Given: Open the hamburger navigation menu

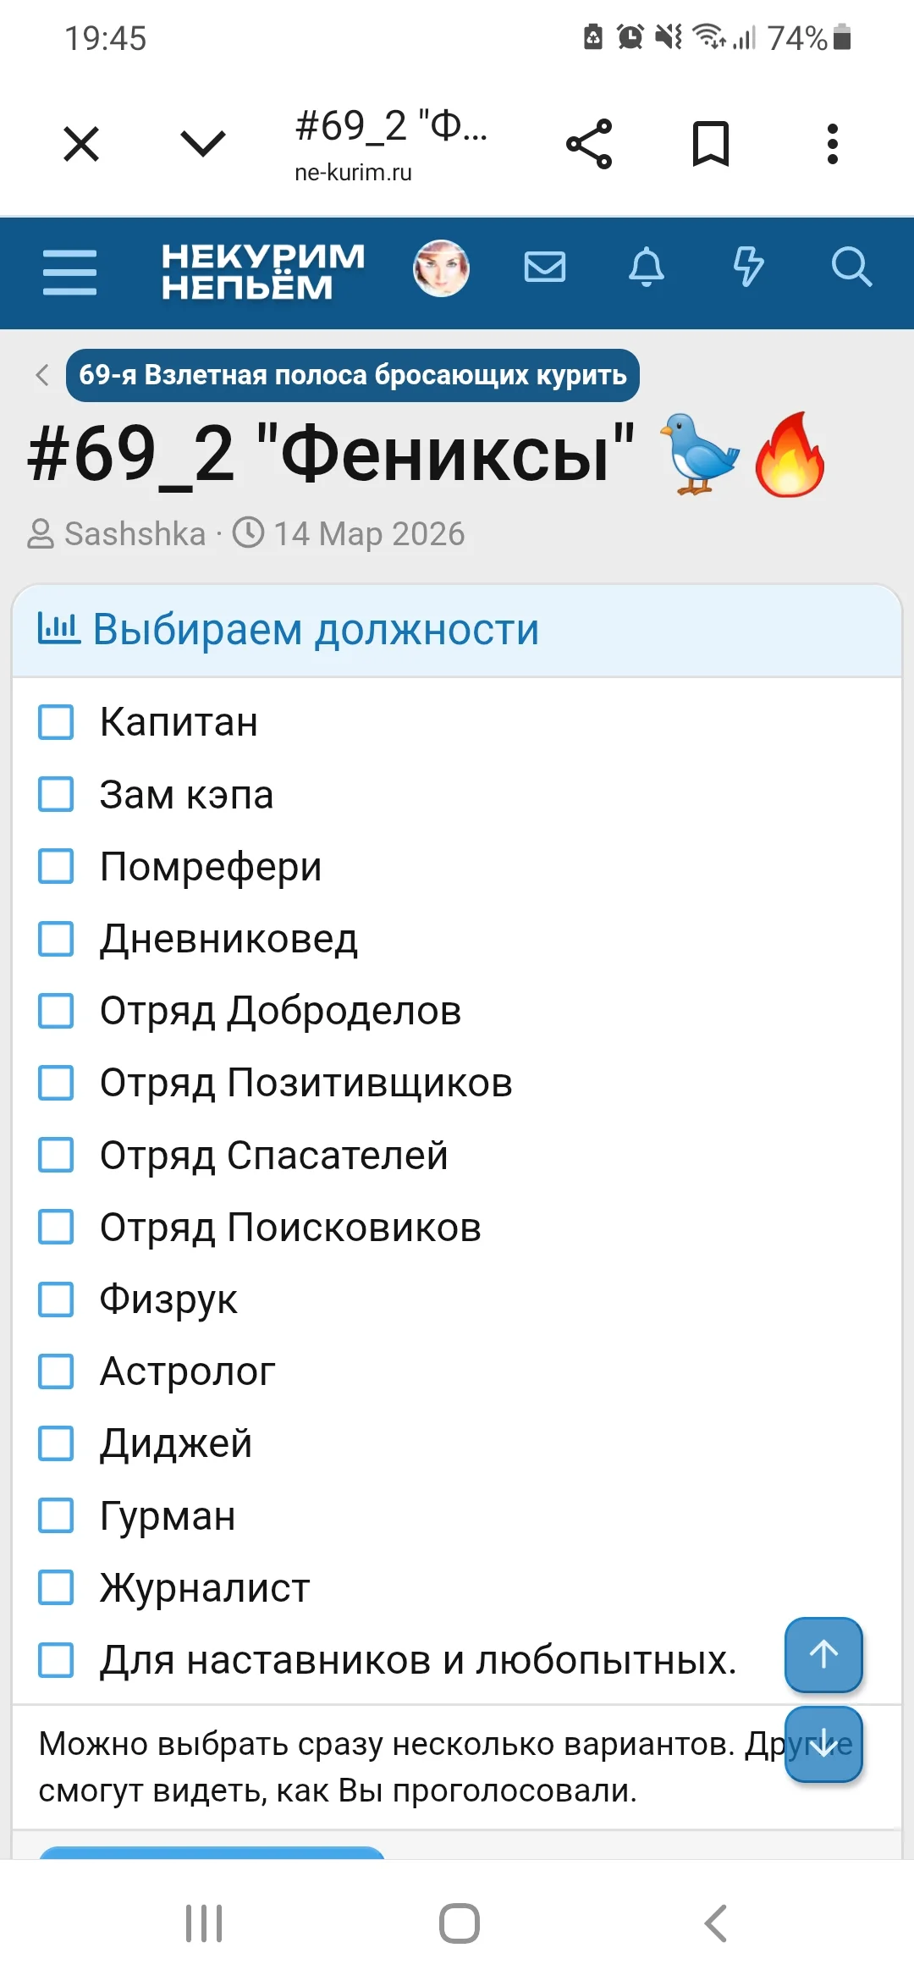Looking at the screenshot, I should coord(69,272).
